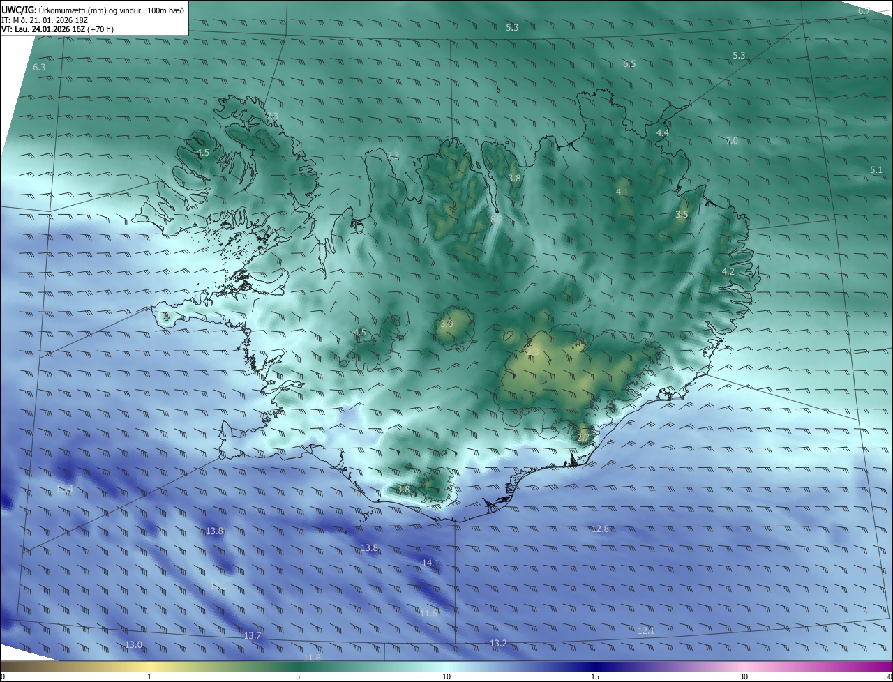Click the 5.1 value label
This screenshot has height=682, width=893.
[x=876, y=169]
